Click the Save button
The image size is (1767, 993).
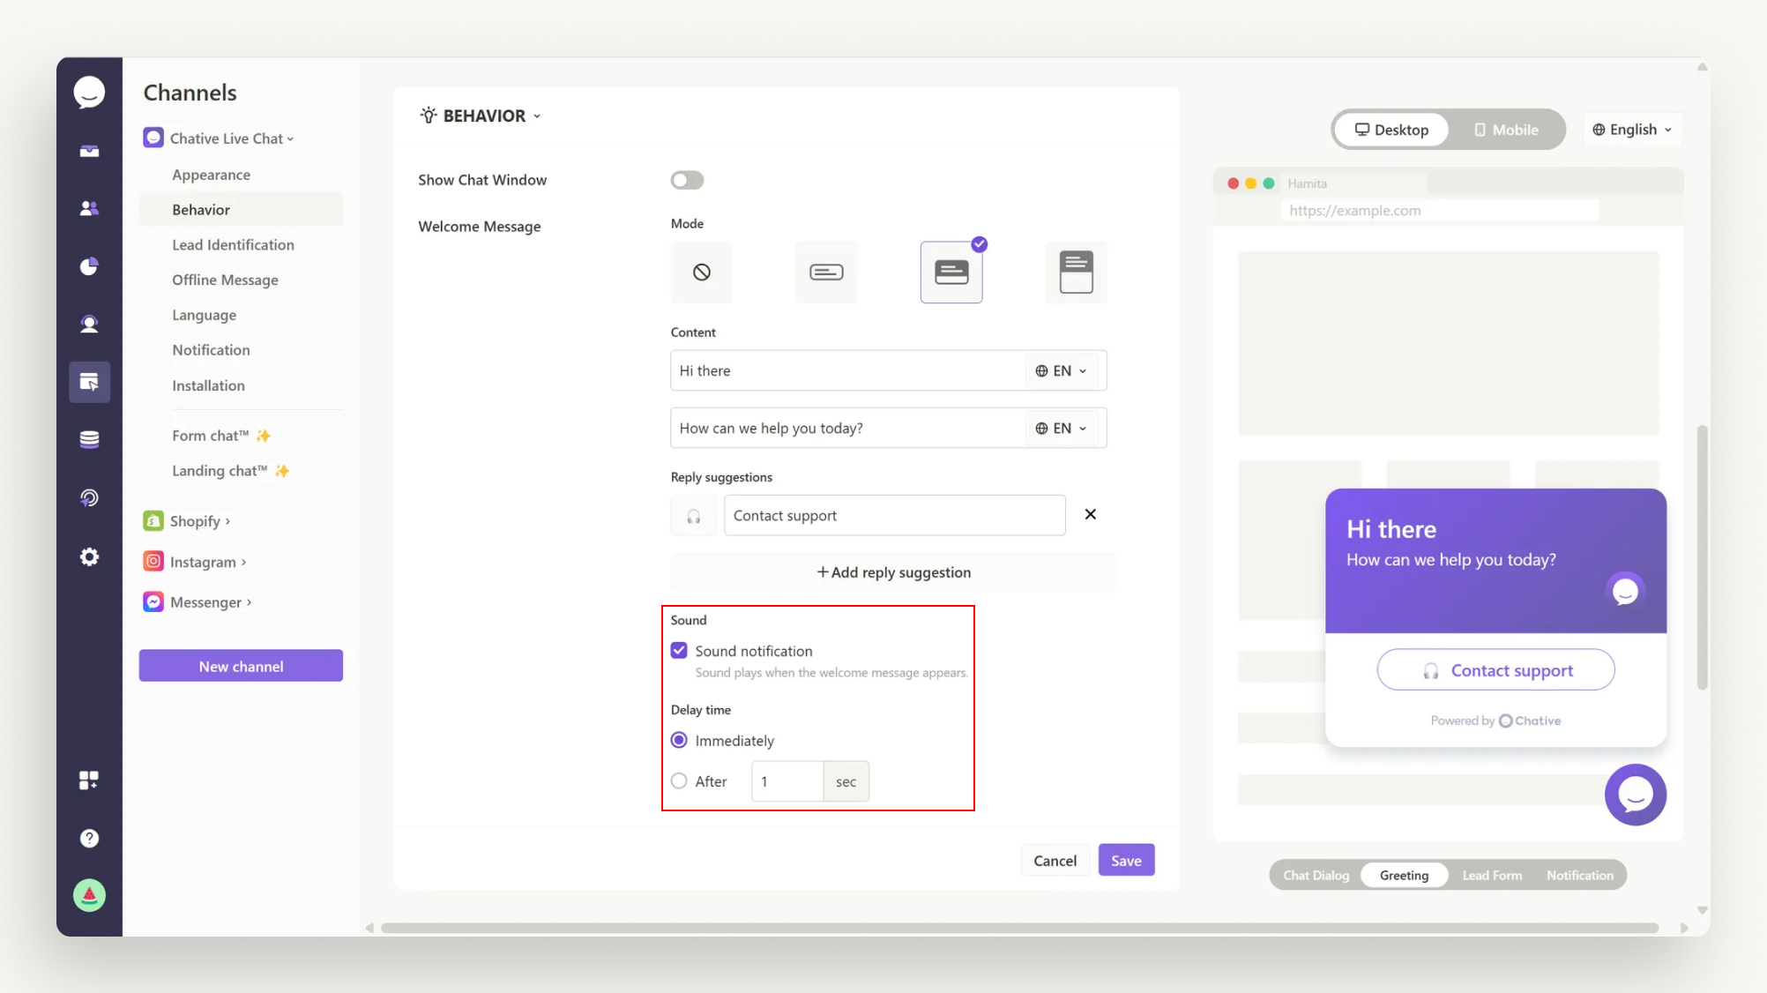[x=1126, y=861]
